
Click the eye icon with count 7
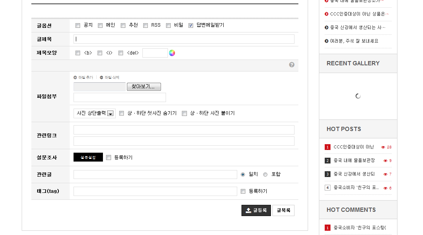tap(385, 174)
